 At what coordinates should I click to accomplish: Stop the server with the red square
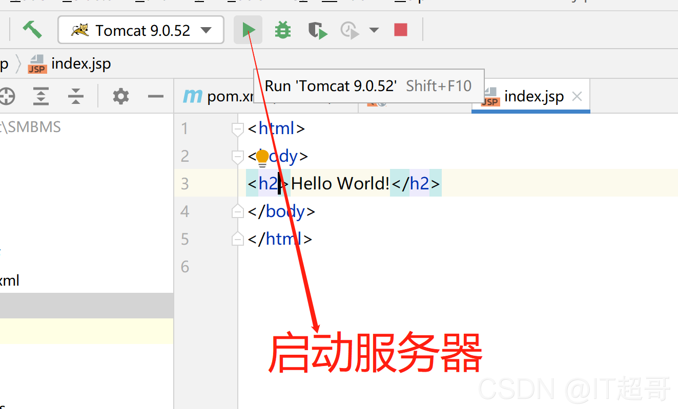coord(401,30)
